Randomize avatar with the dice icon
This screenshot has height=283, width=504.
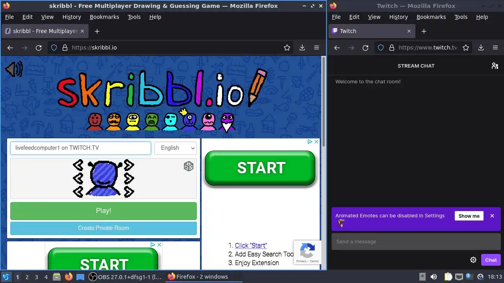(189, 166)
